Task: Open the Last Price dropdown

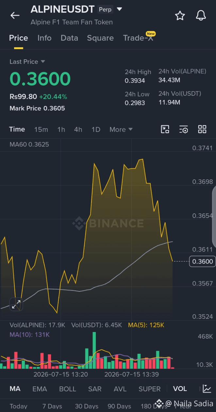Action: tap(27, 62)
